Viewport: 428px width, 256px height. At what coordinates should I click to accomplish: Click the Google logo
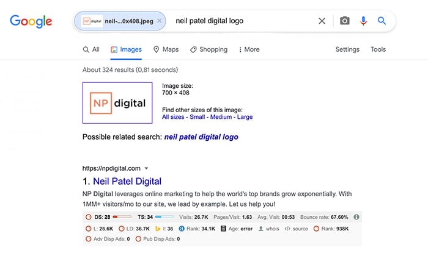click(x=31, y=21)
